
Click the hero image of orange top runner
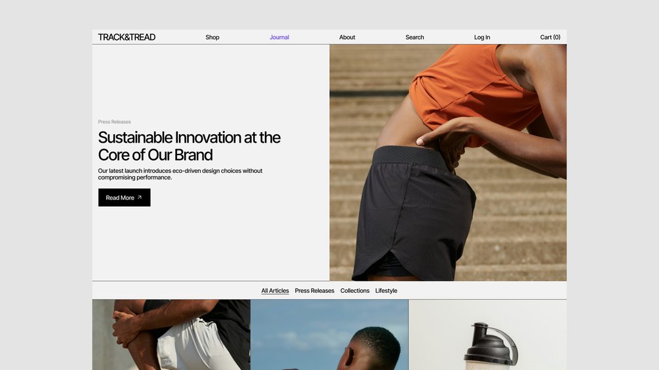(x=448, y=163)
